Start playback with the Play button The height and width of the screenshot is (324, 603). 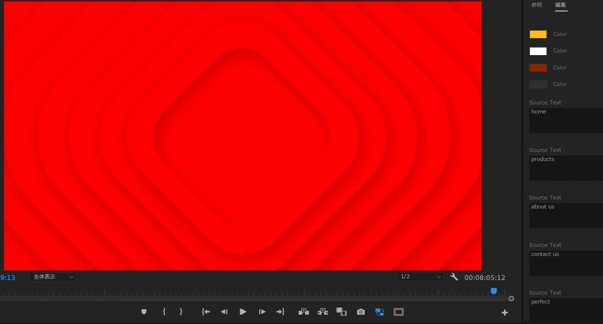point(243,312)
